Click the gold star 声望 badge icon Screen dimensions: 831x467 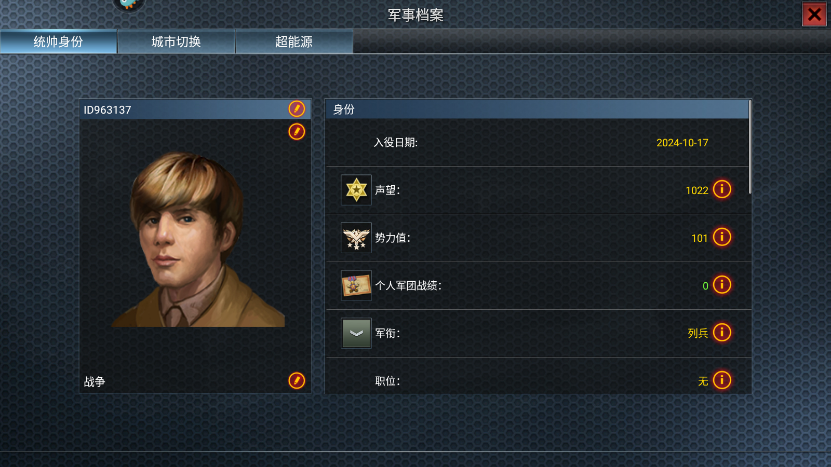click(356, 190)
